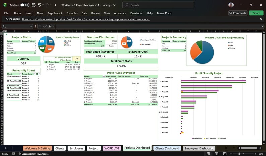Open the Page Layout ribbon tab

(55, 13)
